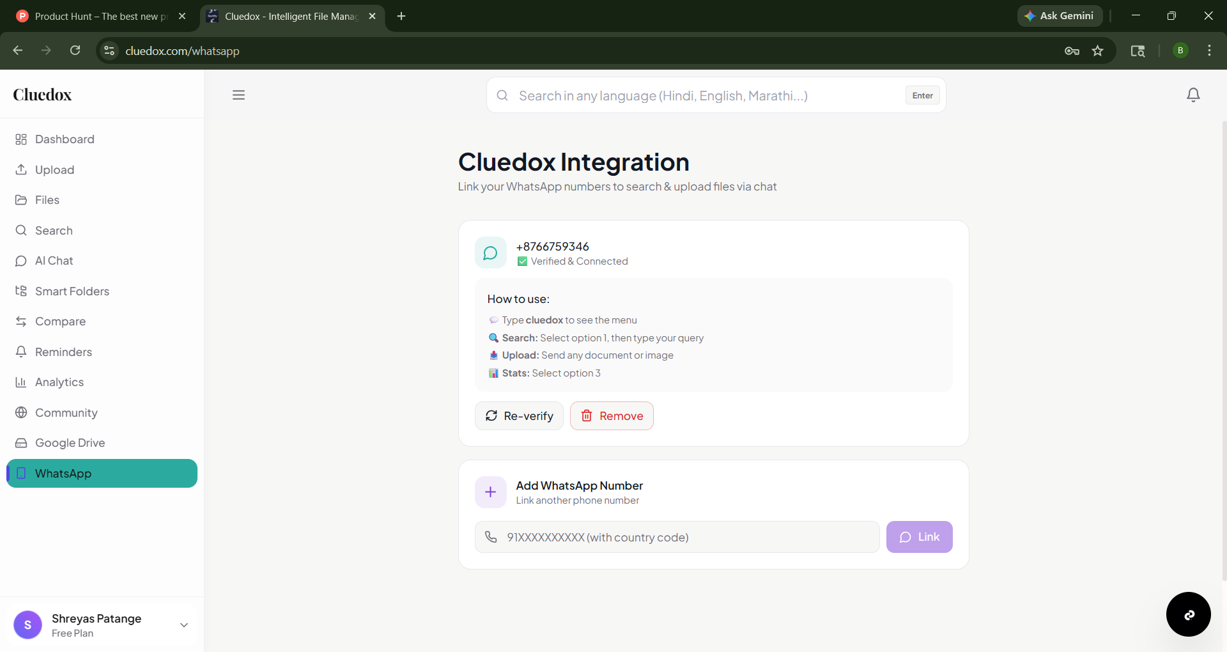1227x652 pixels.
Task: Open the floating chat widget button
Action: 1188,614
